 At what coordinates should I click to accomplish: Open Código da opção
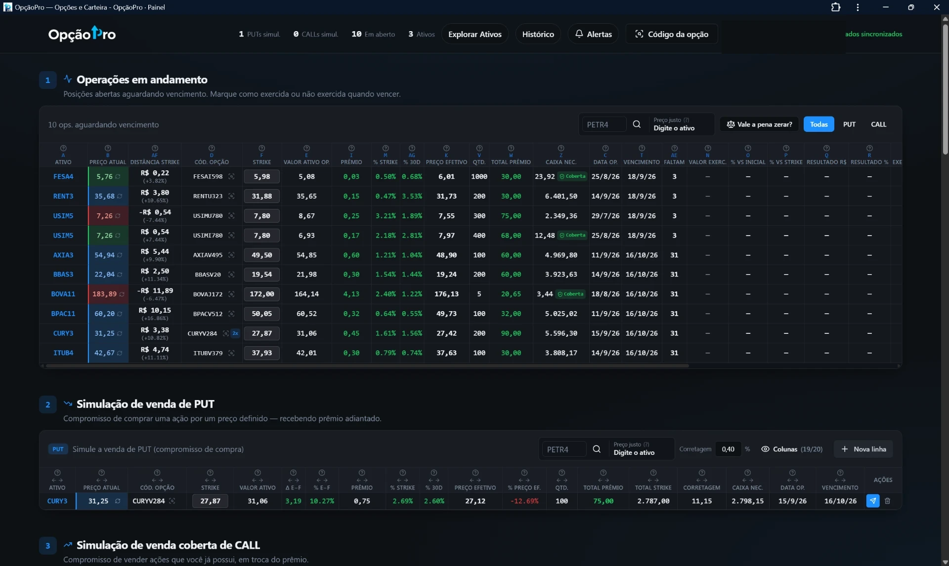tap(672, 34)
